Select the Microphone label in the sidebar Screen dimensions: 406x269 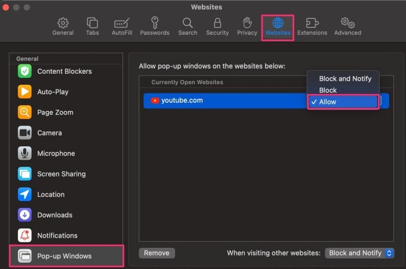click(56, 153)
